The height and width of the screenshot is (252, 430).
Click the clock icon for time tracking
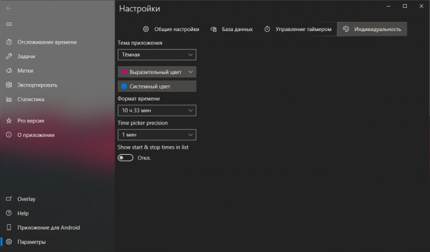pyautogui.click(x=9, y=42)
